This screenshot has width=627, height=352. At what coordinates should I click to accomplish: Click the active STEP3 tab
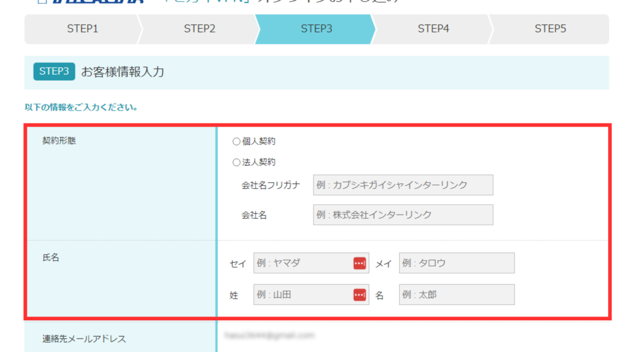[316, 29]
